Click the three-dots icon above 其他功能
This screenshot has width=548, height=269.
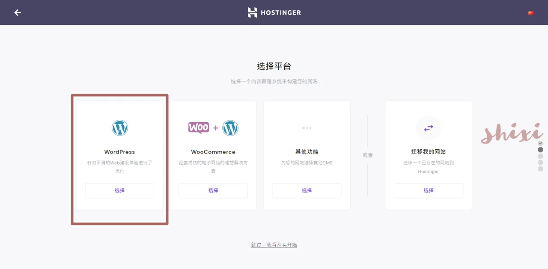(x=307, y=128)
